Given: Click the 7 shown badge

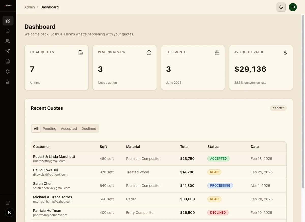Looking at the screenshot, I should click(x=278, y=108).
